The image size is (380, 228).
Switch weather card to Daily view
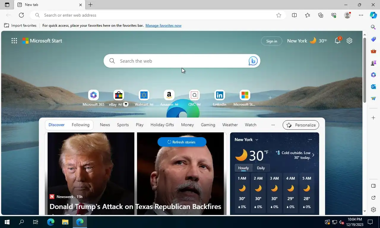point(261,168)
